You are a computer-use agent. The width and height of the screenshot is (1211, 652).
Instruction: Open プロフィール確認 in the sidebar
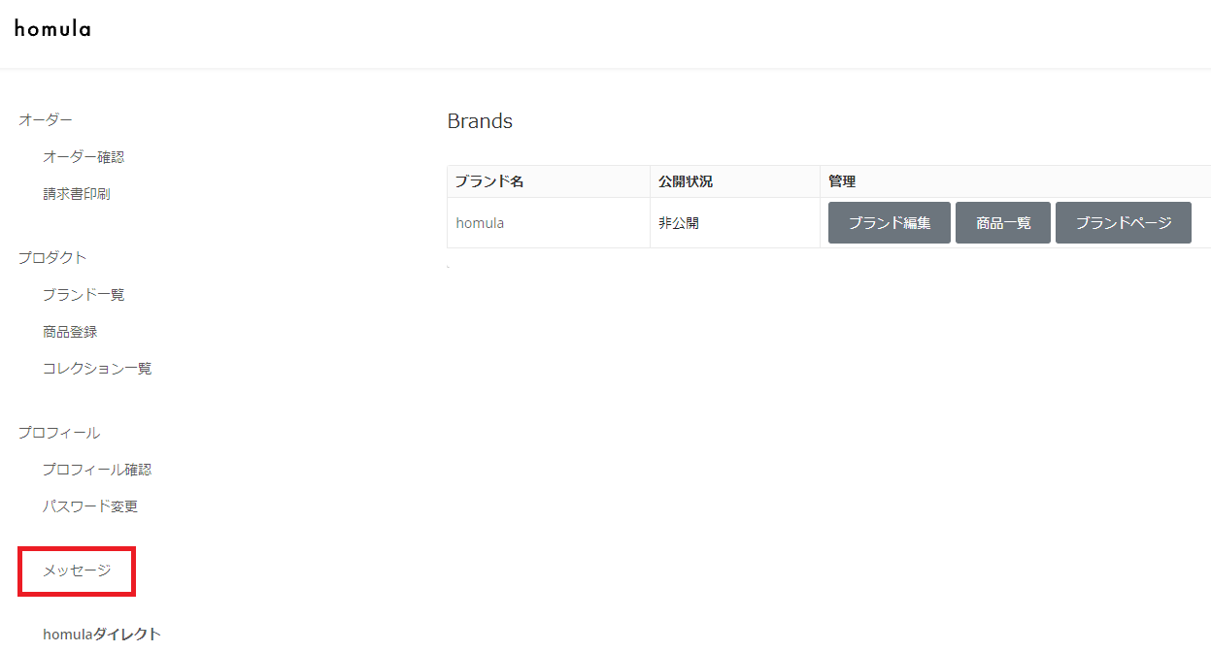[97, 470]
